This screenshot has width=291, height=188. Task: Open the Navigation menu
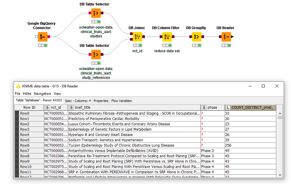tap(42, 94)
